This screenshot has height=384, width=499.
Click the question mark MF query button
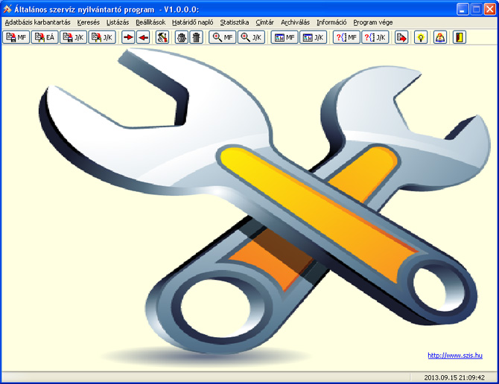(x=346, y=37)
